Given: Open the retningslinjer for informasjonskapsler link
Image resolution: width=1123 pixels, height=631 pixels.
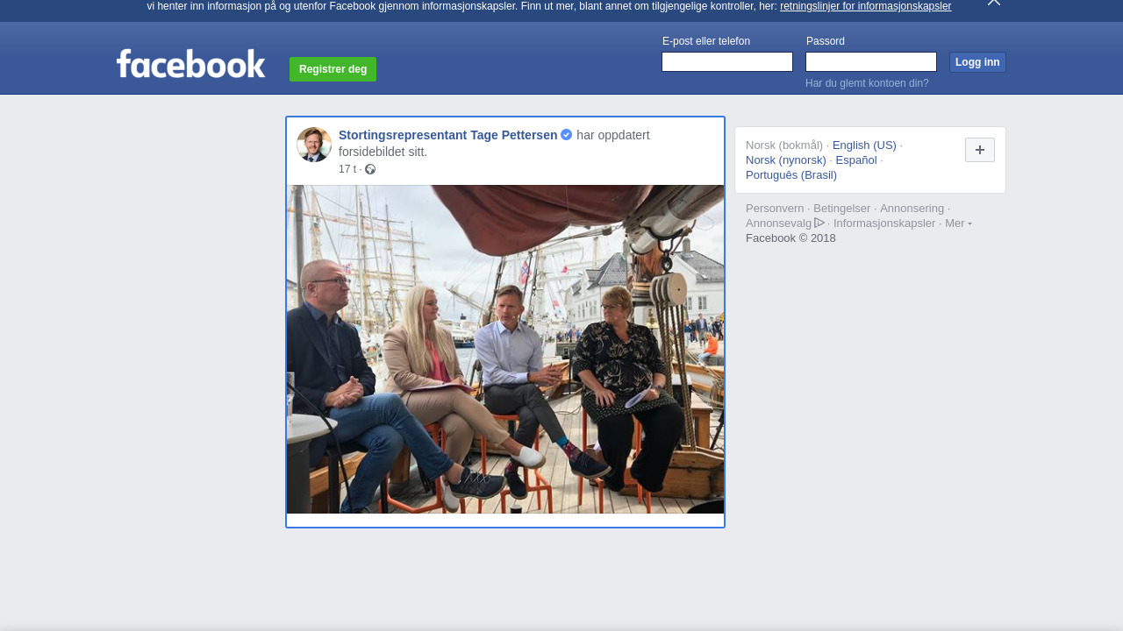Looking at the screenshot, I should point(865,6).
